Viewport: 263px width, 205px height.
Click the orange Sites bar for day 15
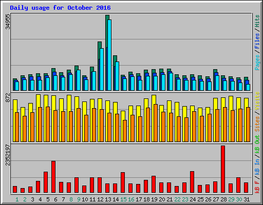tap(125, 131)
